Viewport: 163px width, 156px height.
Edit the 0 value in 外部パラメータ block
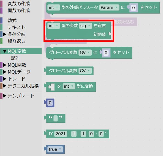(134, 8)
